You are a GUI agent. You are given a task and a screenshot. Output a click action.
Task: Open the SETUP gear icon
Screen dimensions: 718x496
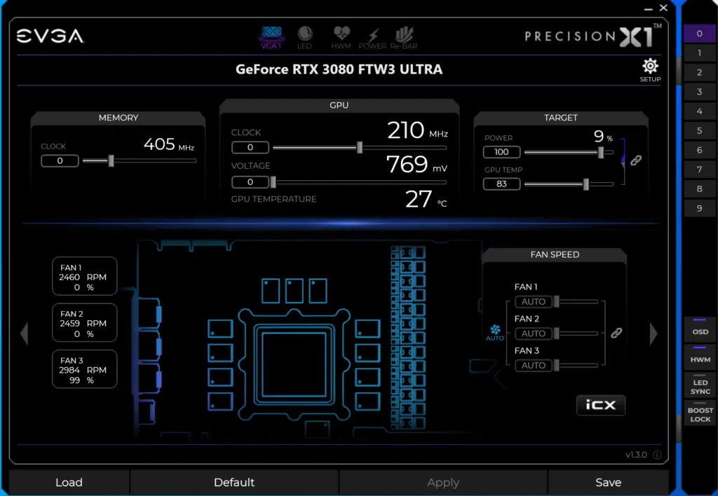[x=649, y=65]
